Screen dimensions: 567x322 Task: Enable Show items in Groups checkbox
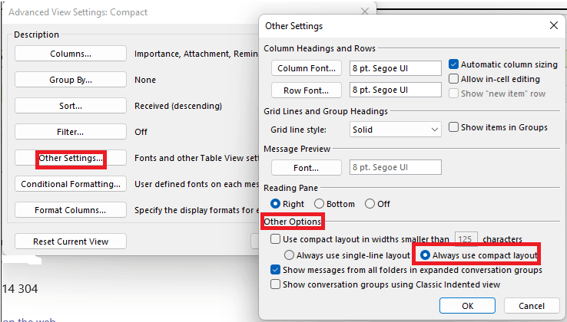coord(453,127)
